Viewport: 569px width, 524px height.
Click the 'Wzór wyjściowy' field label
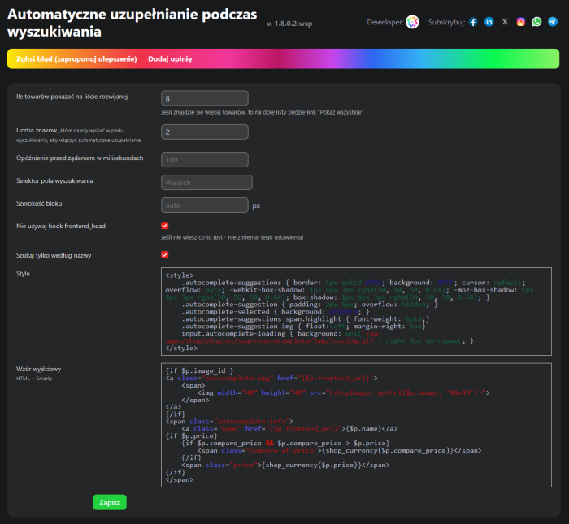point(38,369)
